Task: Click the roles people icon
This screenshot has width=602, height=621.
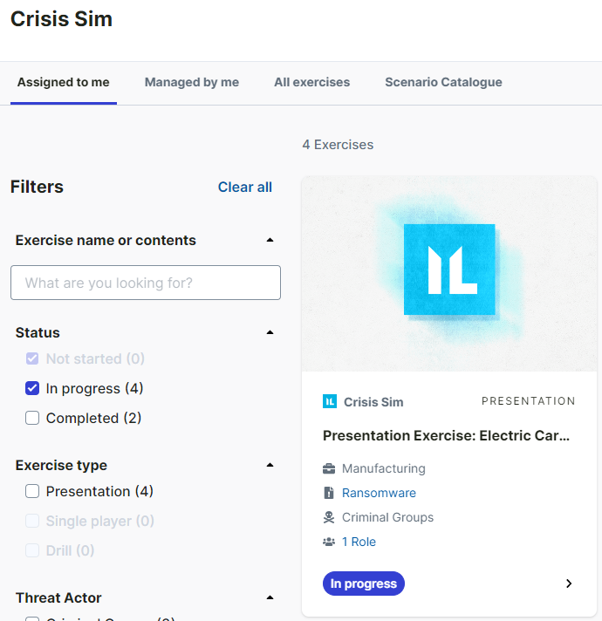Action: [x=329, y=542]
